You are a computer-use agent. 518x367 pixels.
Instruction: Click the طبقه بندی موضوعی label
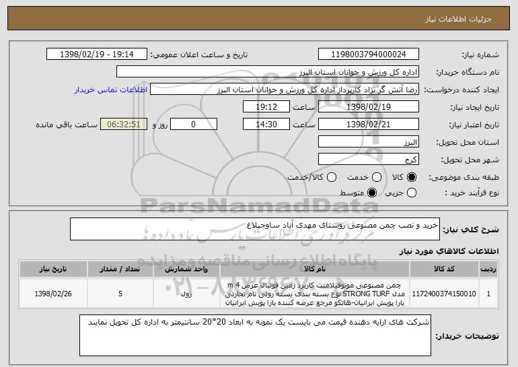[x=464, y=178]
